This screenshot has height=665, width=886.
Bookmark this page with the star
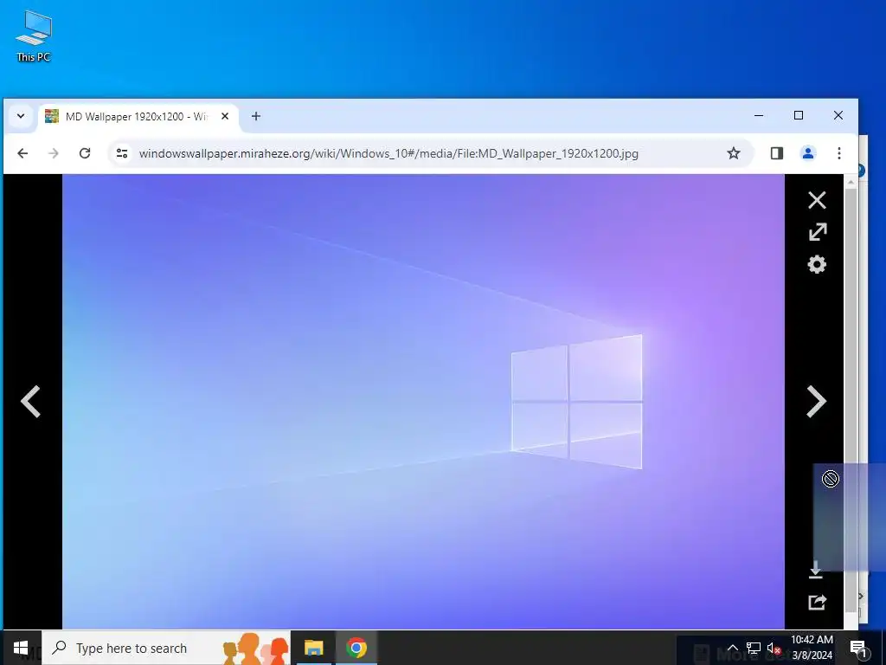[x=734, y=153]
